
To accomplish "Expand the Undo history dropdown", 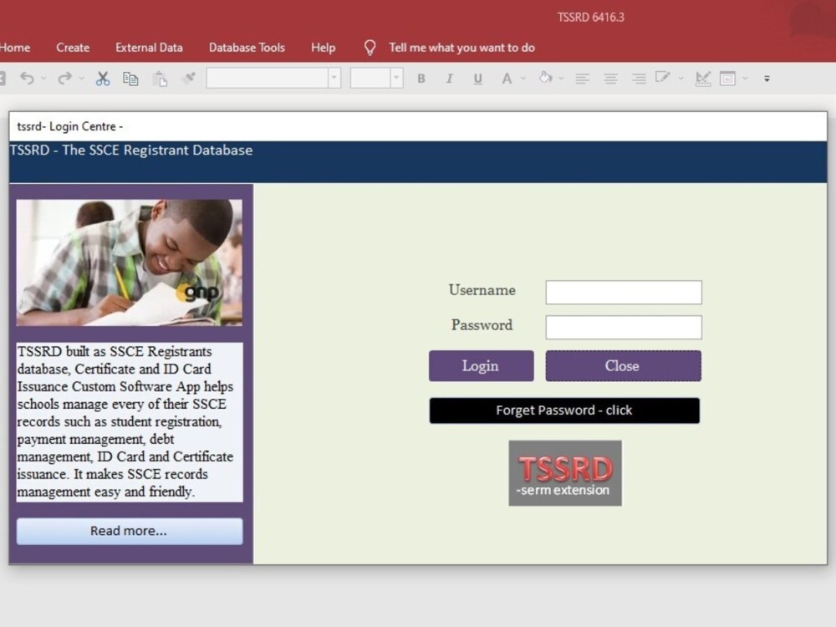I will pos(43,79).
